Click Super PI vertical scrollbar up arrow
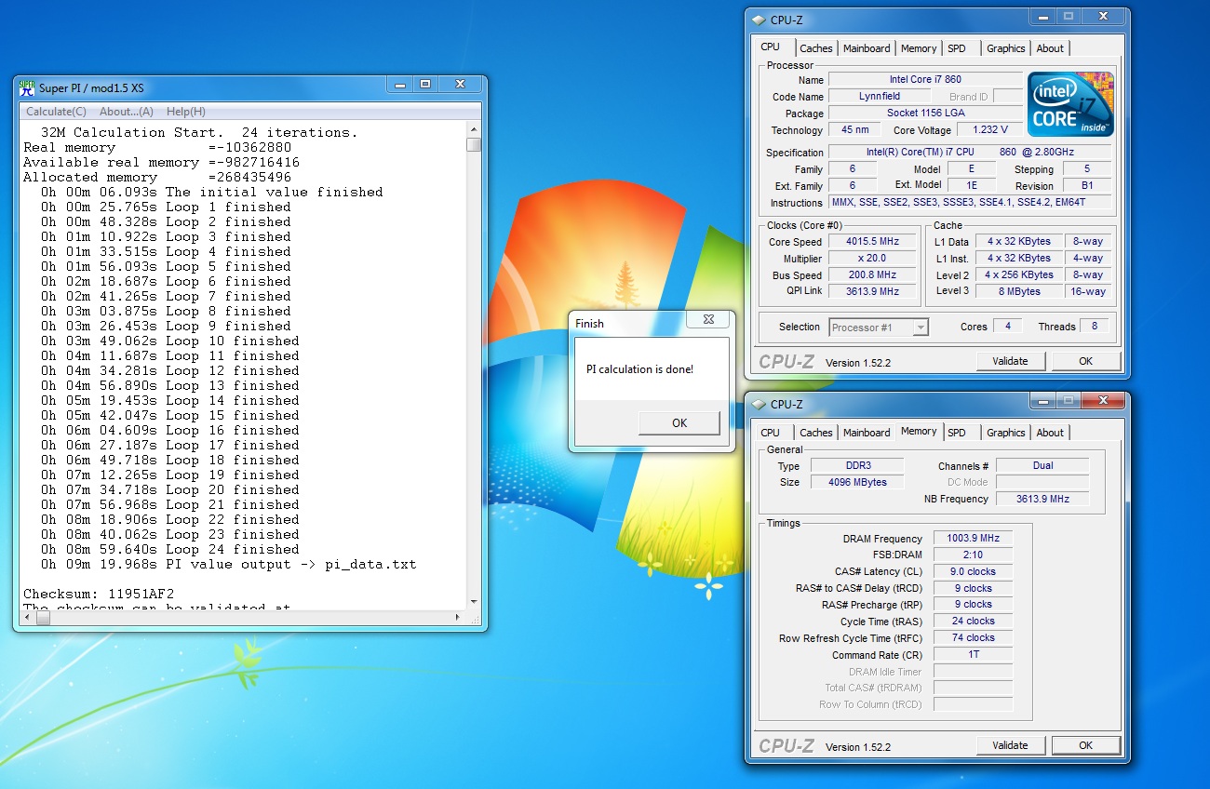The height and width of the screenshot is (789, 1210). pyautogui.click(x=474, y=129)
